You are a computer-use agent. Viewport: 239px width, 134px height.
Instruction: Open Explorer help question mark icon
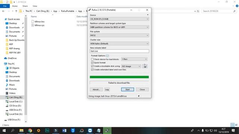point(237,6)
